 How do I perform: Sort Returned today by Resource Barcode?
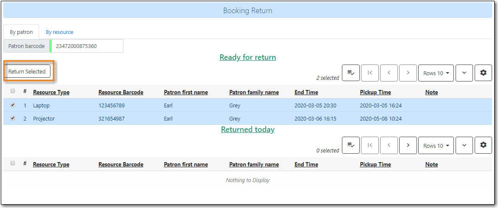[121, 165]
